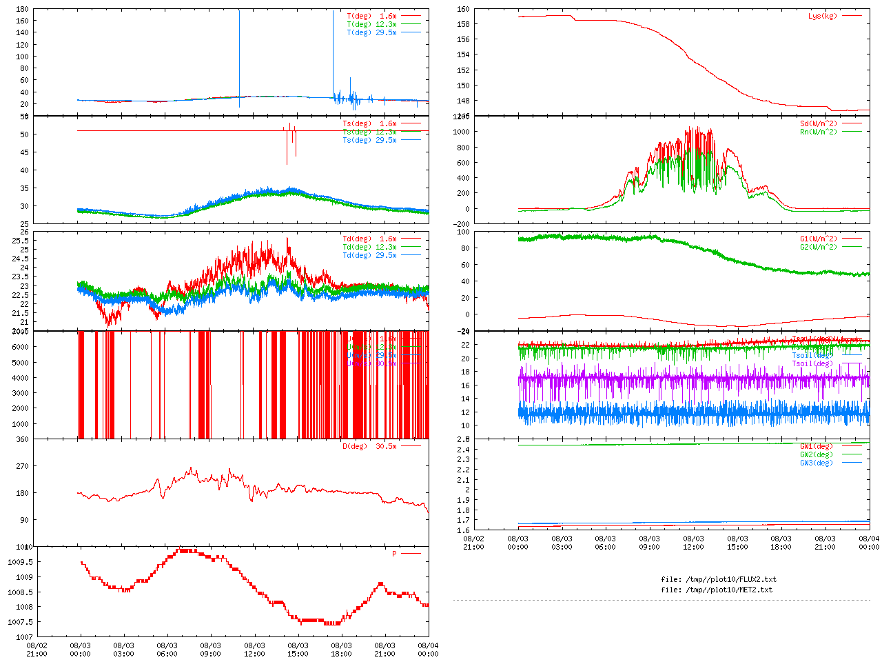This screenshot has height=662, width=882.
Task: Click '08/04 00:00' under the GW plot
Action: [869, 543]
